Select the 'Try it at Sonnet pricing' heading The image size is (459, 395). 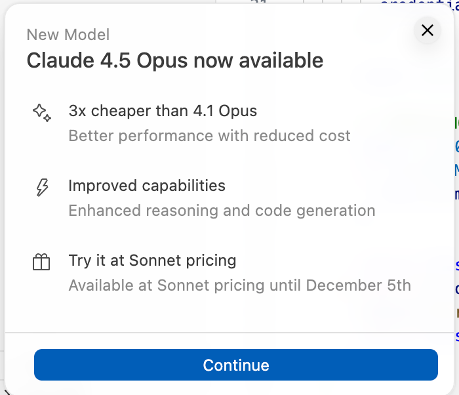click(x=152, y=260)
